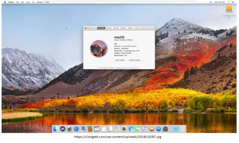Minimize the About This Mac window
Screen dimensions: 239x143
pyautogui.click(x=88, y=28)
